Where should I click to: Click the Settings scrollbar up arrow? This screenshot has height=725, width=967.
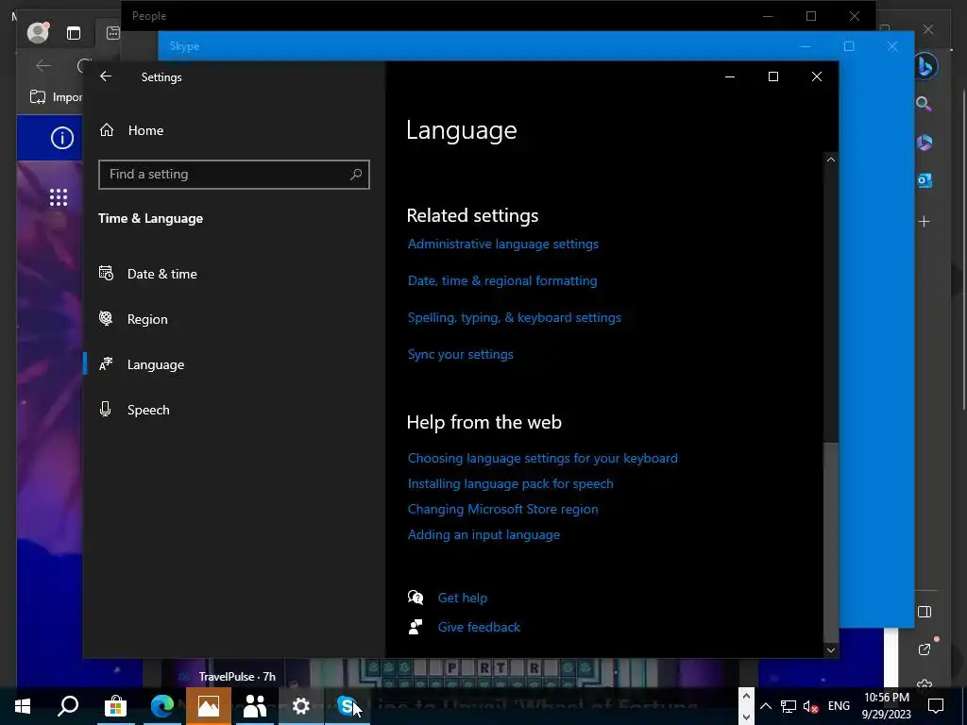pos(831,160)
